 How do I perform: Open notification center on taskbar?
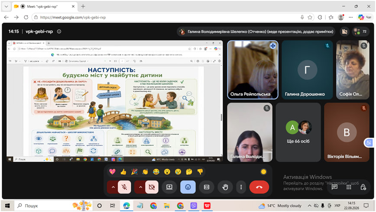[366, 206]
